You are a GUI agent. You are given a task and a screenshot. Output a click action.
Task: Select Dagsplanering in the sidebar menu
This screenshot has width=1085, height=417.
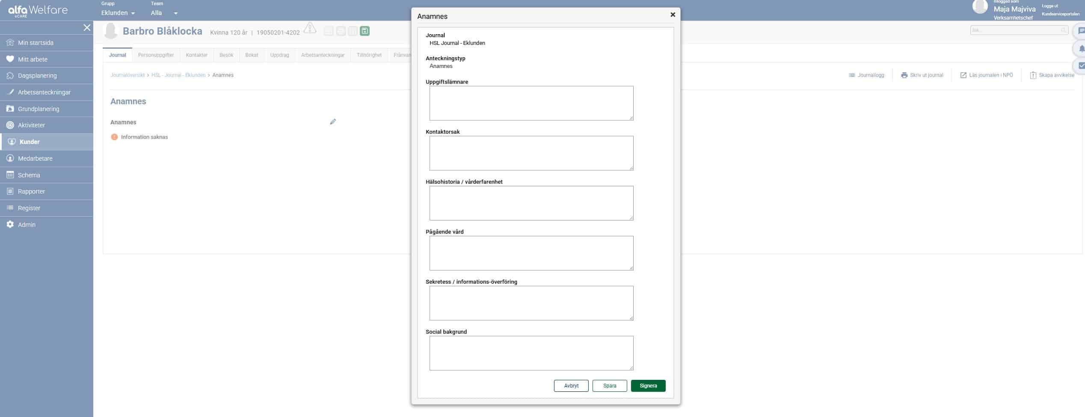click(37, 76)
